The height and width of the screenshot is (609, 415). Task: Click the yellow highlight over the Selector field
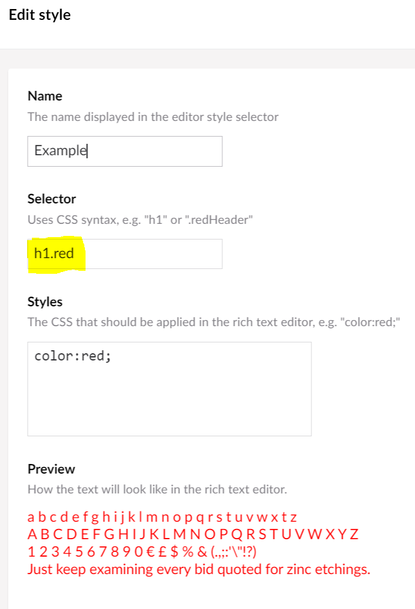[57, 253]
